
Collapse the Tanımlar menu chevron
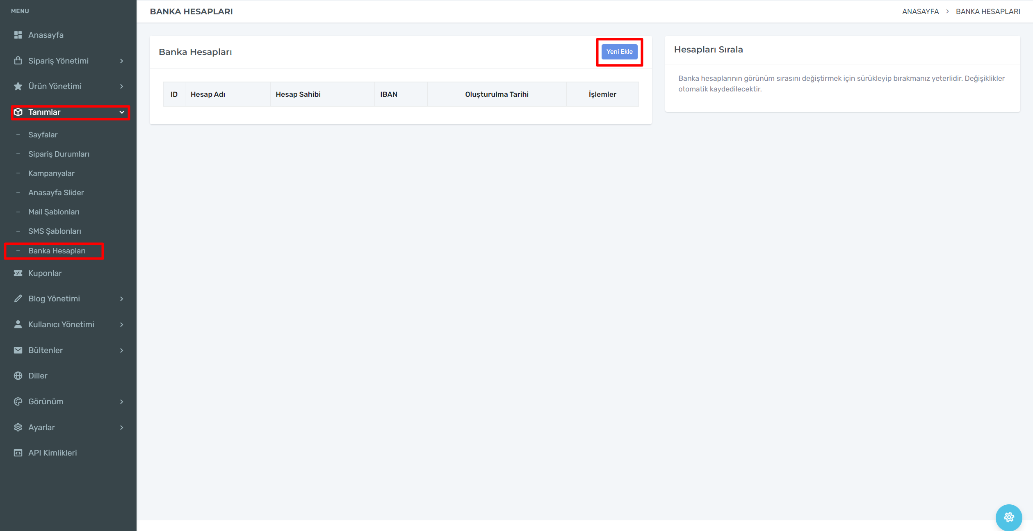pyautogui.click(x=122, y=112)
